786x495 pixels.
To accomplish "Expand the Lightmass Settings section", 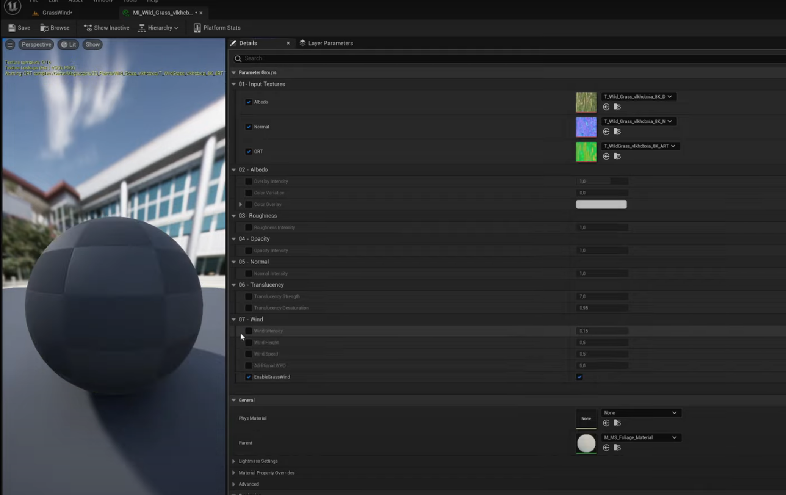I will click(233, 461).
